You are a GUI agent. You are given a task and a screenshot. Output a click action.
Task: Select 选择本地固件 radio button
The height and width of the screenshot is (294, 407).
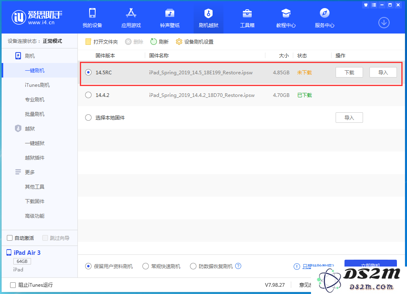click(x=88, y=118)
